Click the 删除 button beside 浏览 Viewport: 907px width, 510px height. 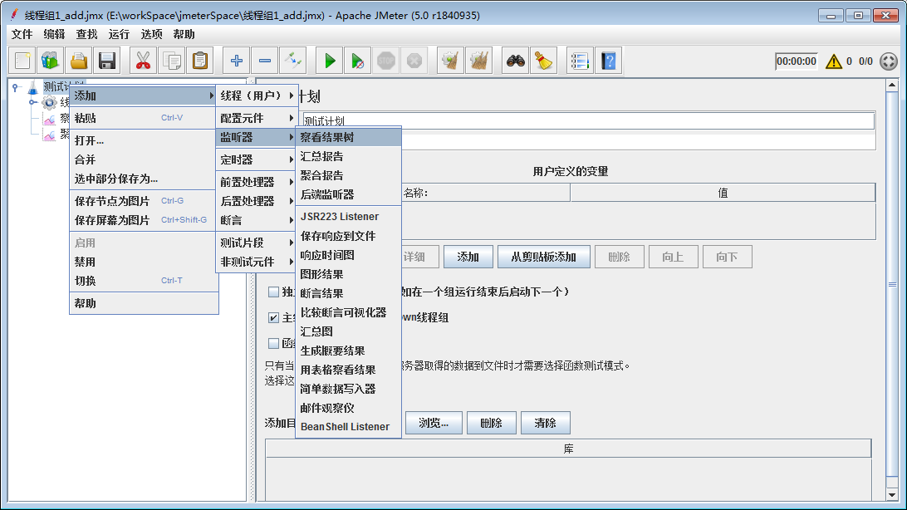tap(491, 423)
